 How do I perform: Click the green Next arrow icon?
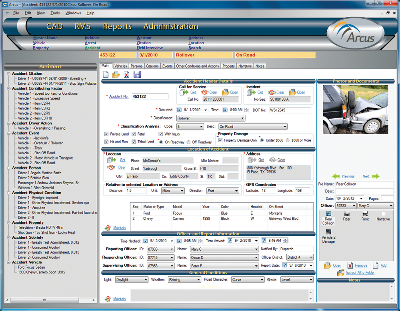click(x=376, y=176)
